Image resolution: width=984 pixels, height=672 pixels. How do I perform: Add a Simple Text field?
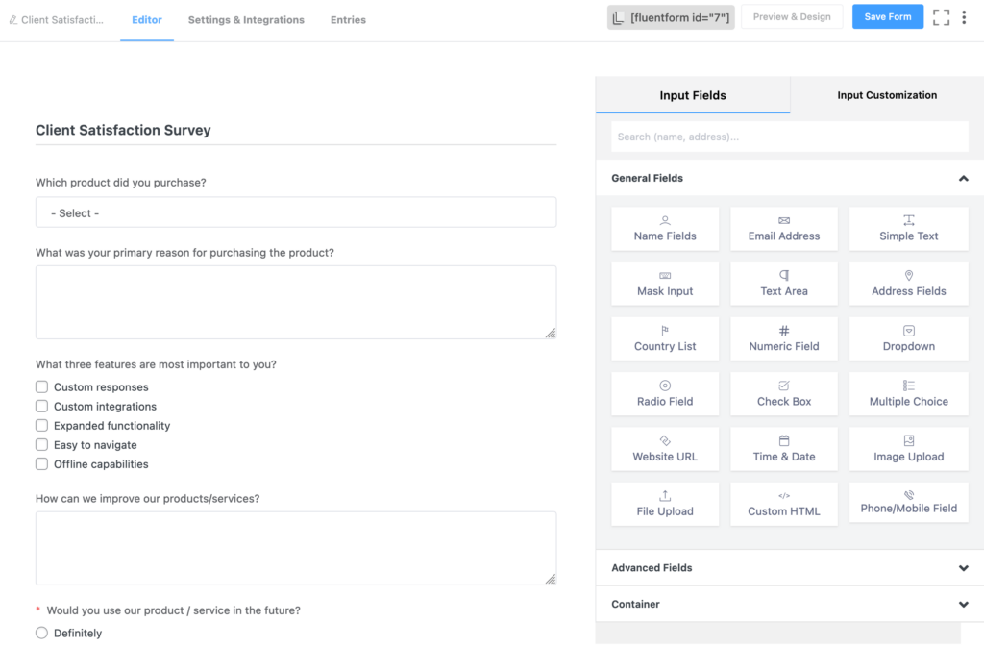(x=908, y=229)
